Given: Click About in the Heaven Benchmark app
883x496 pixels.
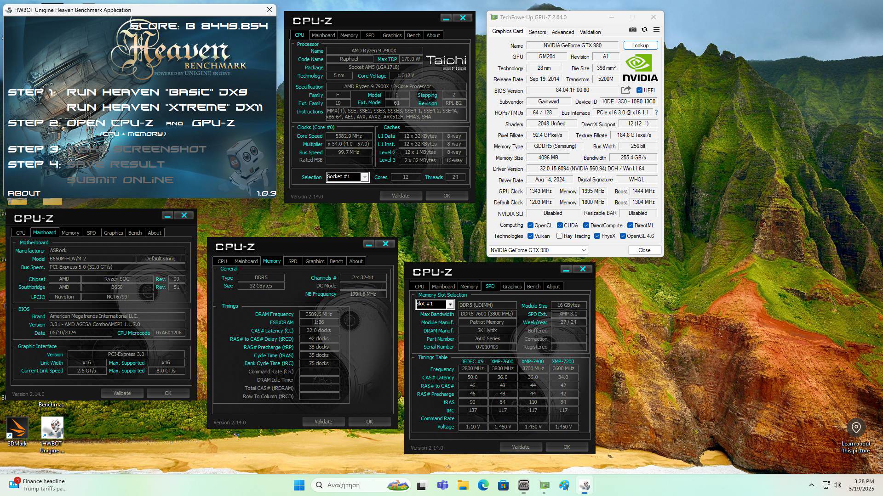Looking at the screenshot, I should tap(24, 193).
